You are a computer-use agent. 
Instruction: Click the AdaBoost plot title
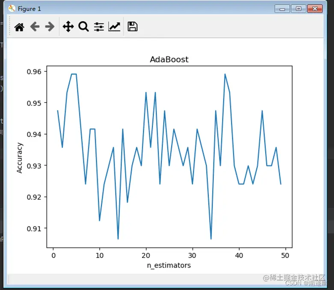pos(169,59)
